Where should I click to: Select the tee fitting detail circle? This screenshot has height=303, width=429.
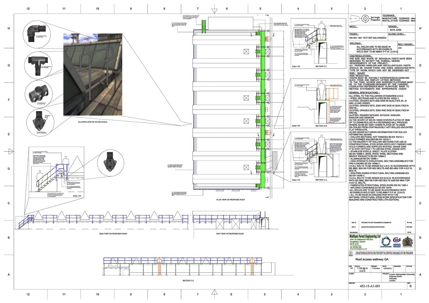(38, 64)
